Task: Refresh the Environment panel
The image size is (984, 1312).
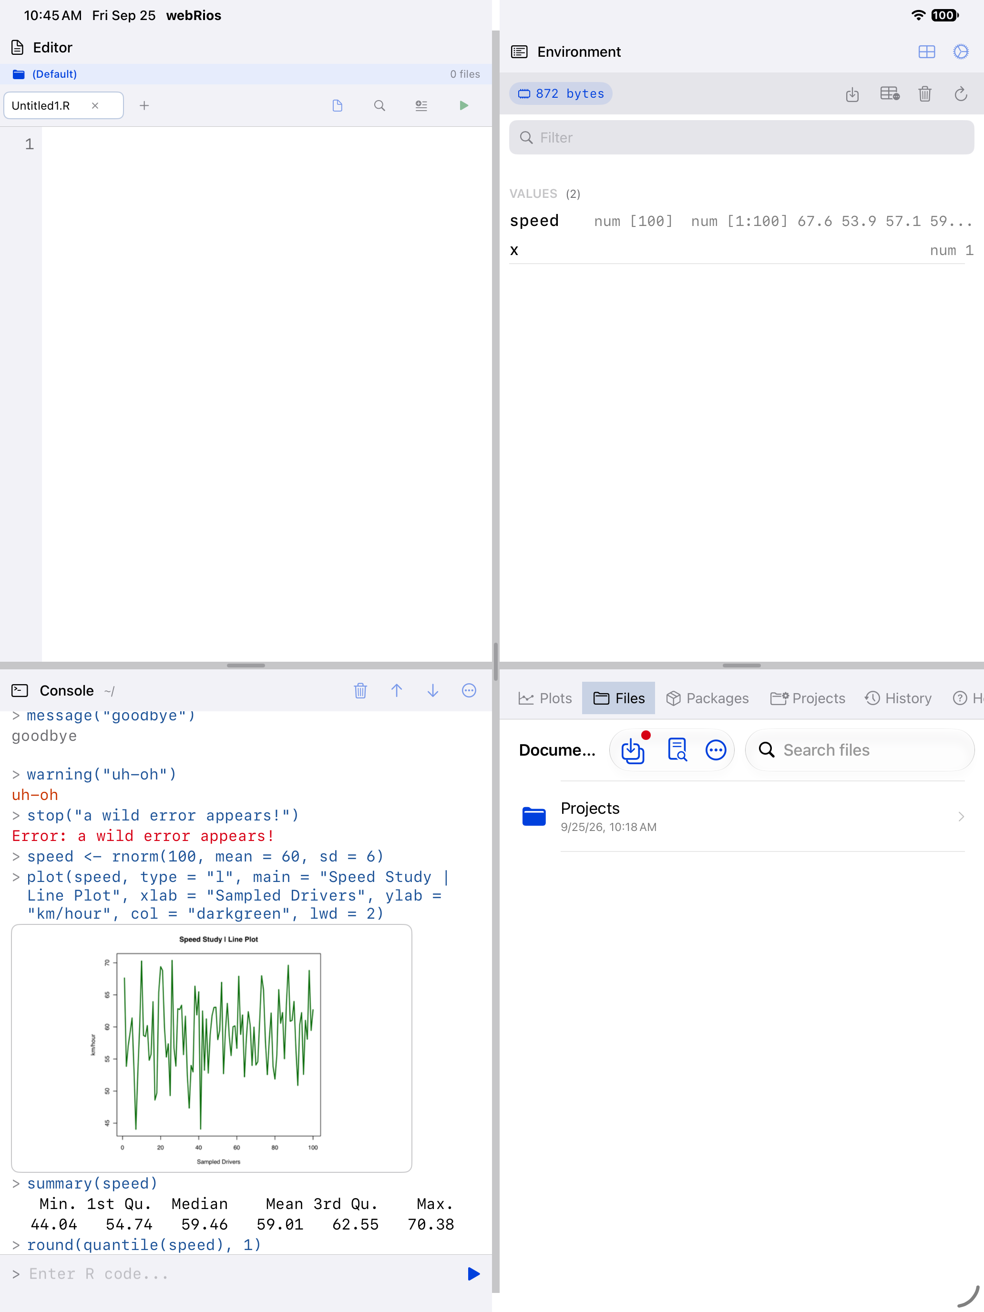Action: (x=961, y=94)
